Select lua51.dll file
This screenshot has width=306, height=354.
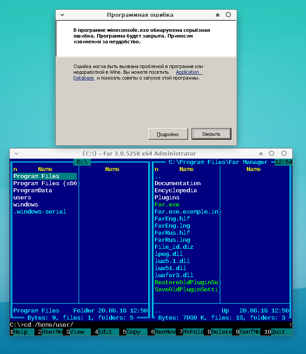click(x=170, y=268)
